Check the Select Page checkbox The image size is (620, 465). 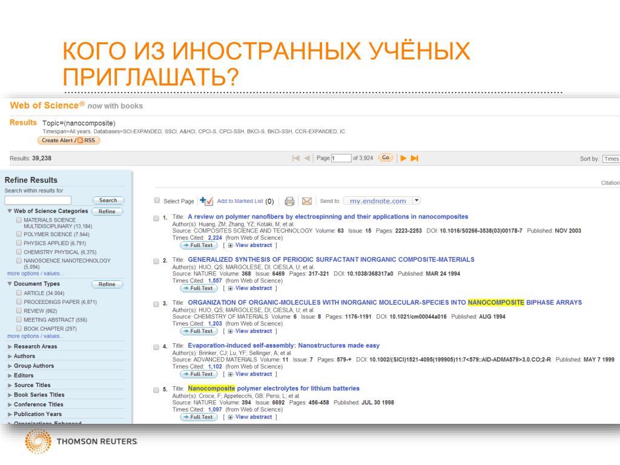coord(157,200)
